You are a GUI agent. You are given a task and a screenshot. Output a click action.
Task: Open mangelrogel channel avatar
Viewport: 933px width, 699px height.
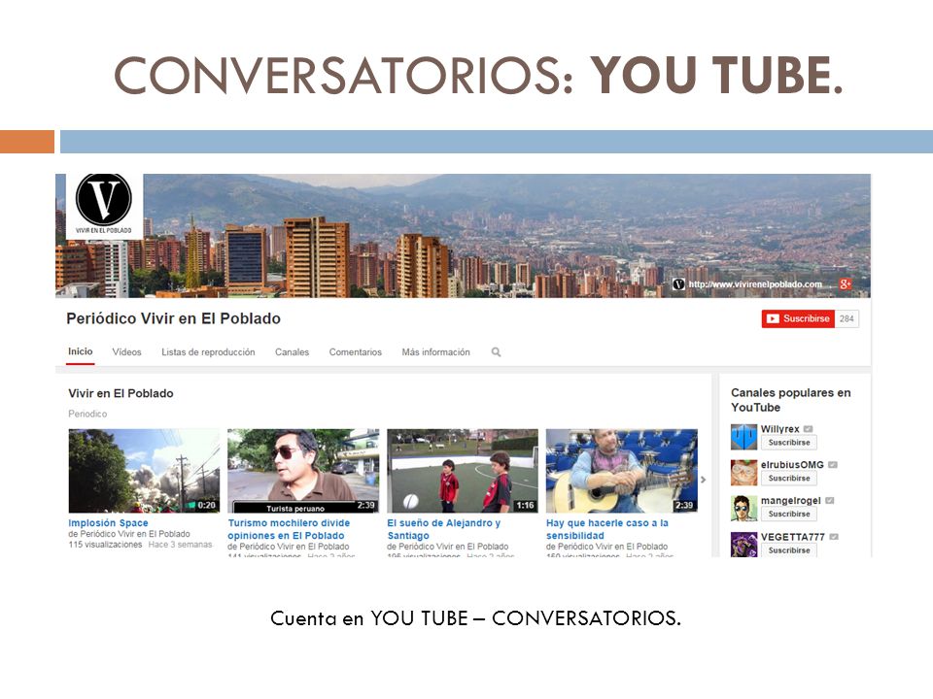[x=743, y=508]
